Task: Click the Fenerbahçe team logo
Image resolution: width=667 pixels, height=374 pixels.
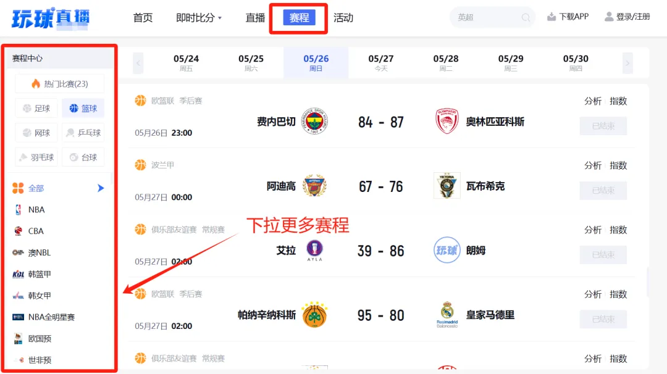Action: [x=314, y=121]
